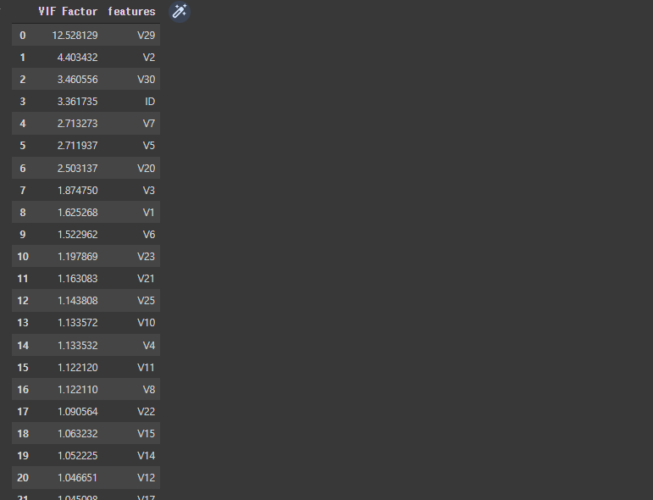This screenshot has height=500, width=653.
Task: Click feature cell V23
Action: click(x=147, y=257)
